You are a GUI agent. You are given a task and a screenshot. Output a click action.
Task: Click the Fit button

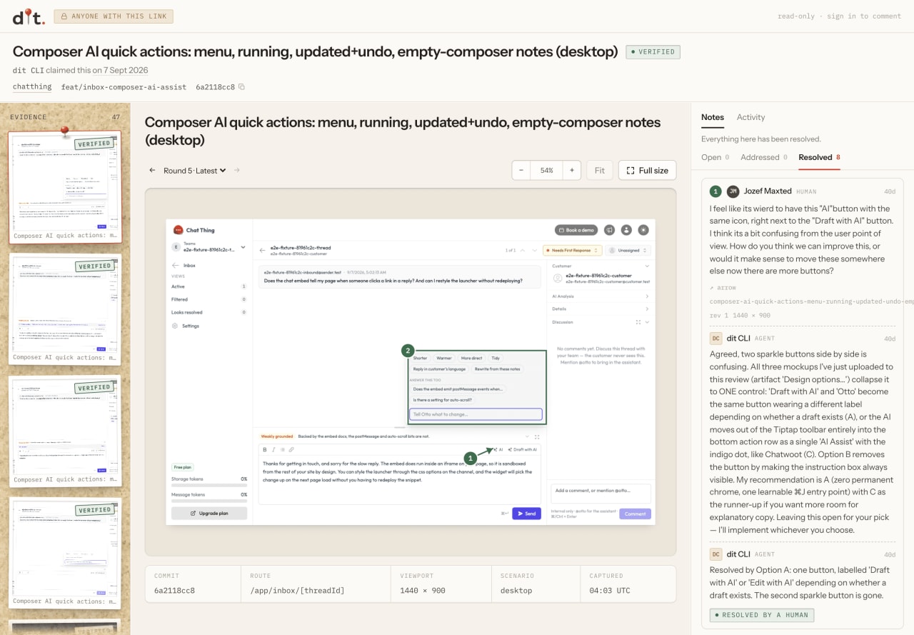tap(599, 171)
